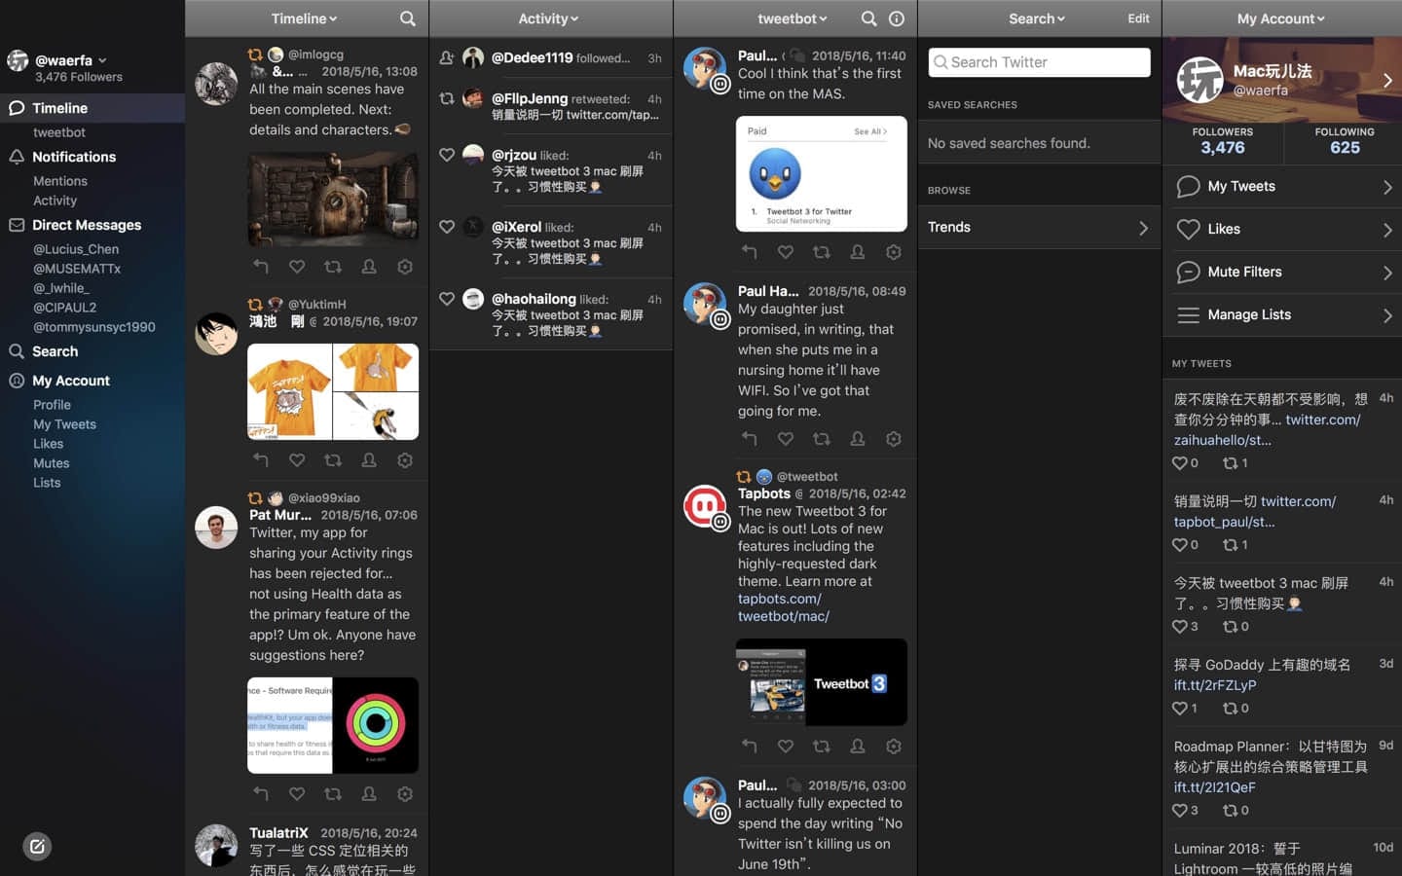This screenshot has height=876, width=1402.
Task: Open the Activity column title dropdown
Action: (548, 18)
